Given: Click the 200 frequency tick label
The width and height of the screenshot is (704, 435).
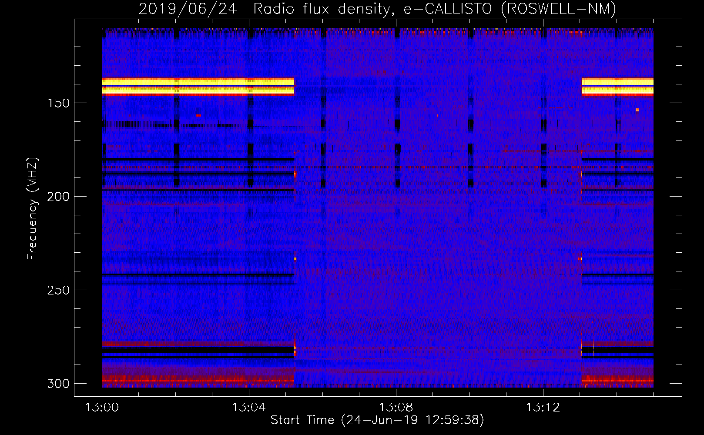Looking at the screenshot, I should (58, 197).
